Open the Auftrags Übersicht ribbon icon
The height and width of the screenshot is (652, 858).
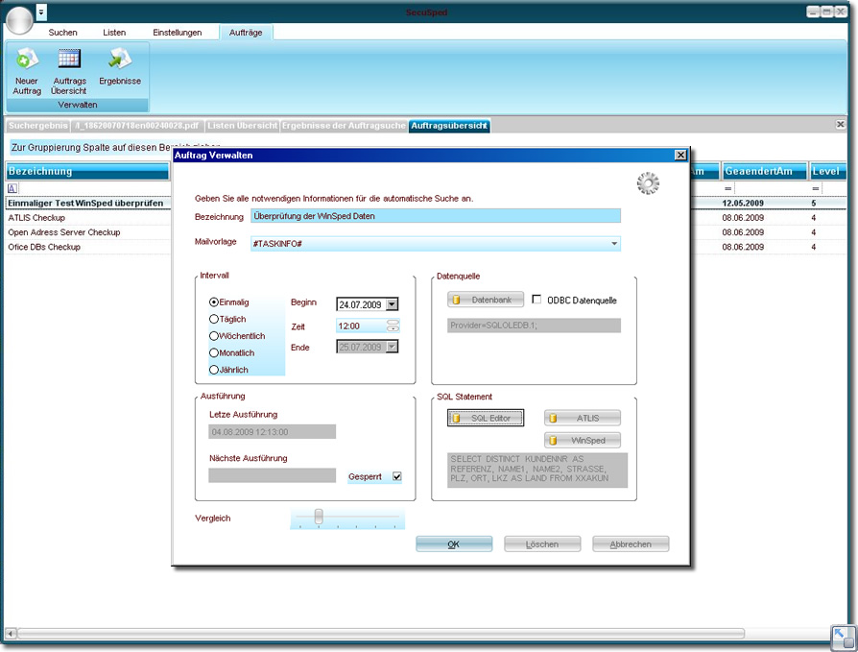[69, 60]
